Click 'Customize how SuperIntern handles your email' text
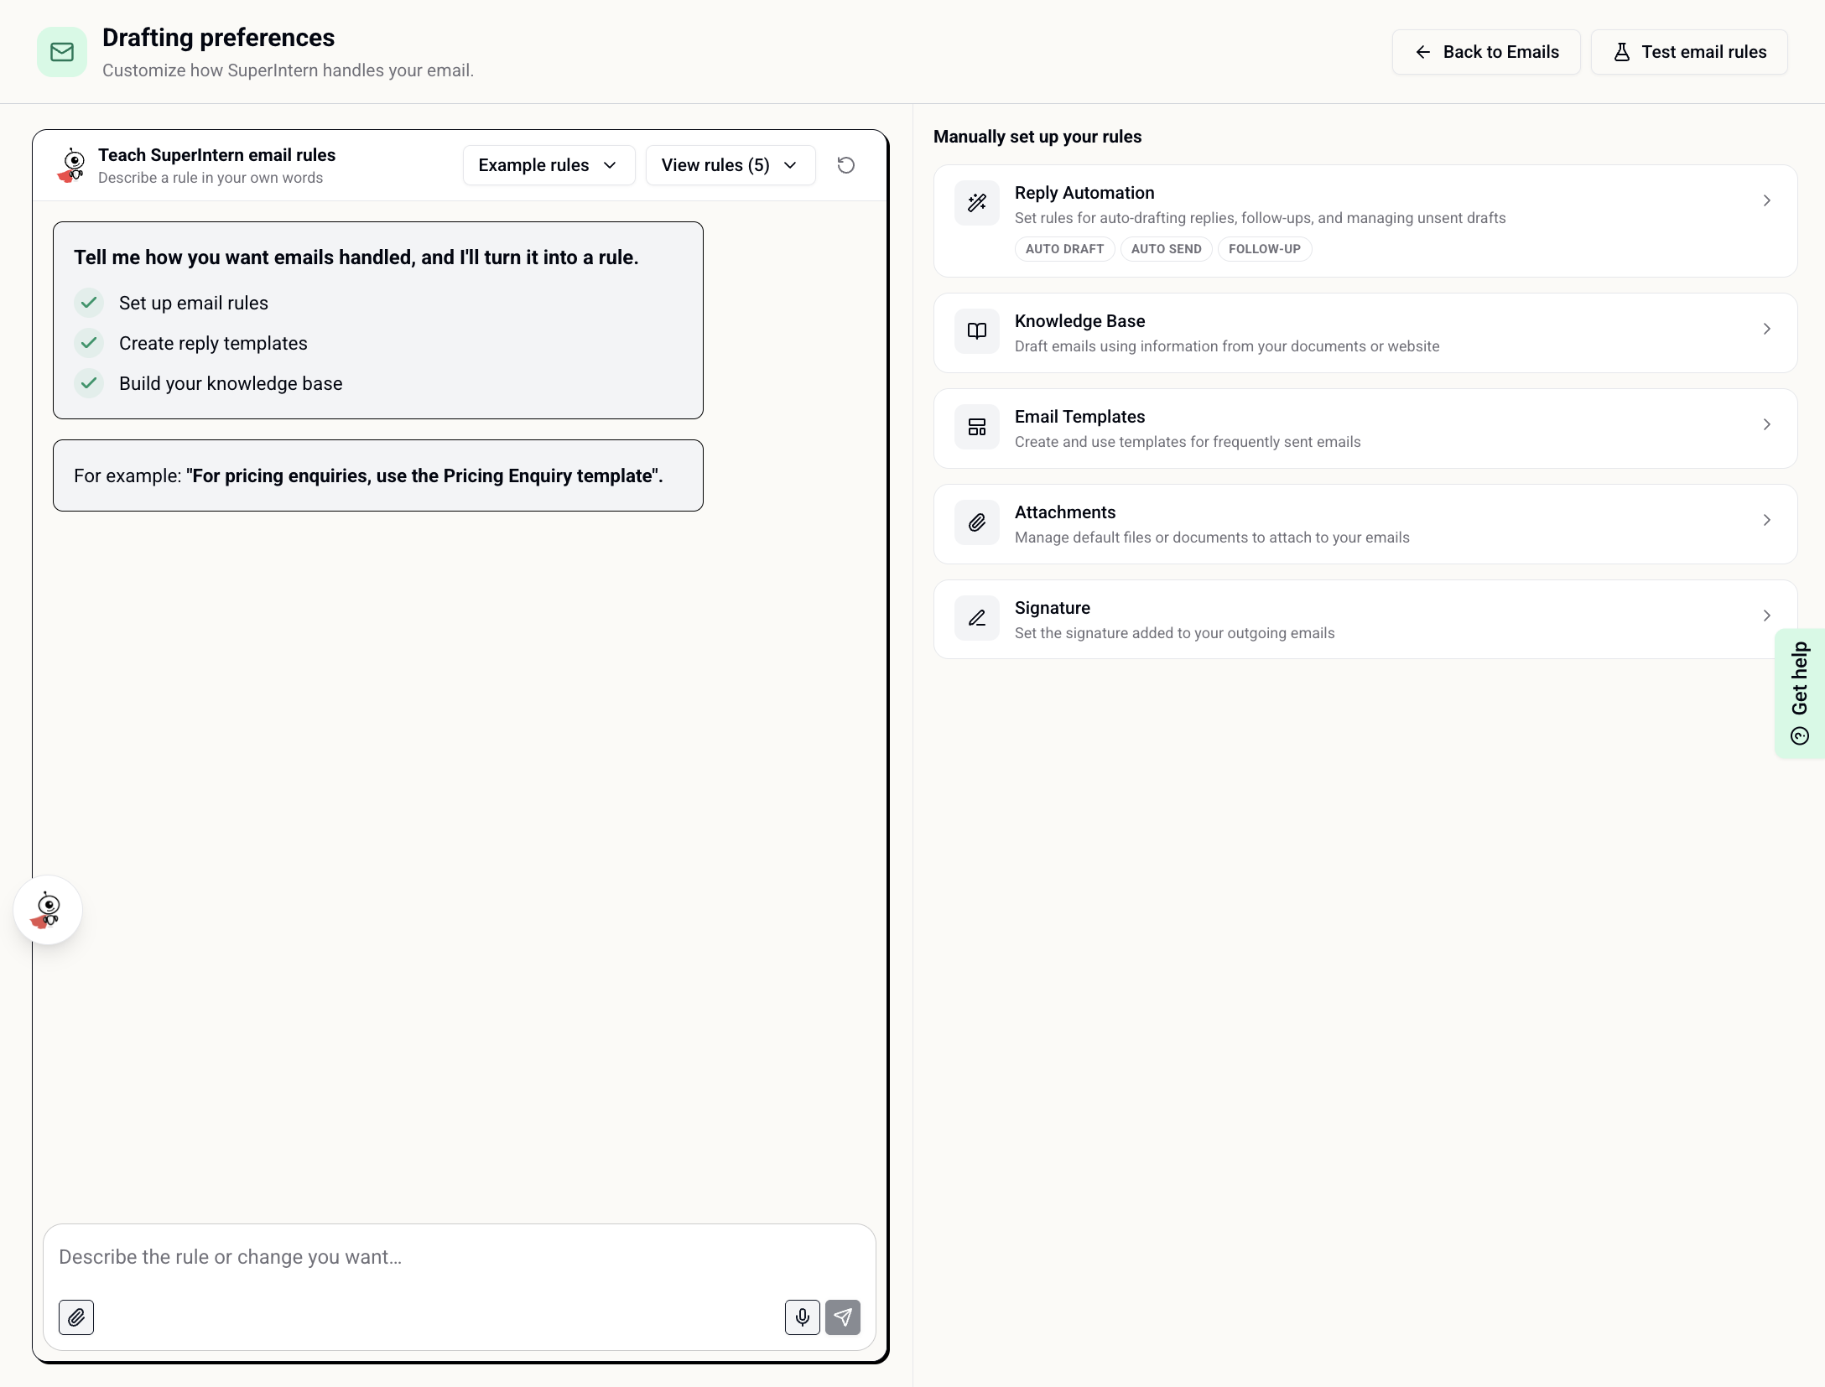 coord(289,70)
